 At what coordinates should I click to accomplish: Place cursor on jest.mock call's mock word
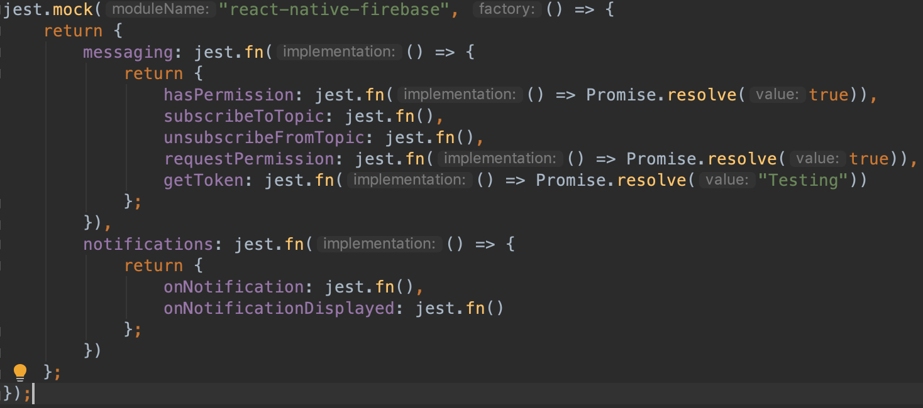click(74, 10)
